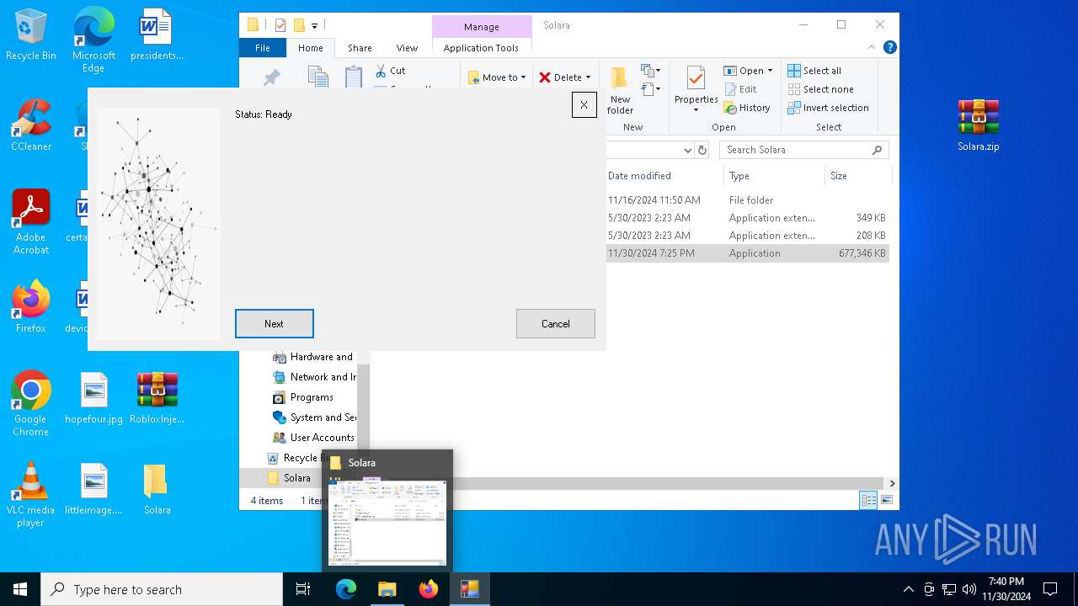Open Microsoft Edge desktop shortcut
This screenshot has height=606, width=1078.
pyautogui.click(x=93, y=40)
